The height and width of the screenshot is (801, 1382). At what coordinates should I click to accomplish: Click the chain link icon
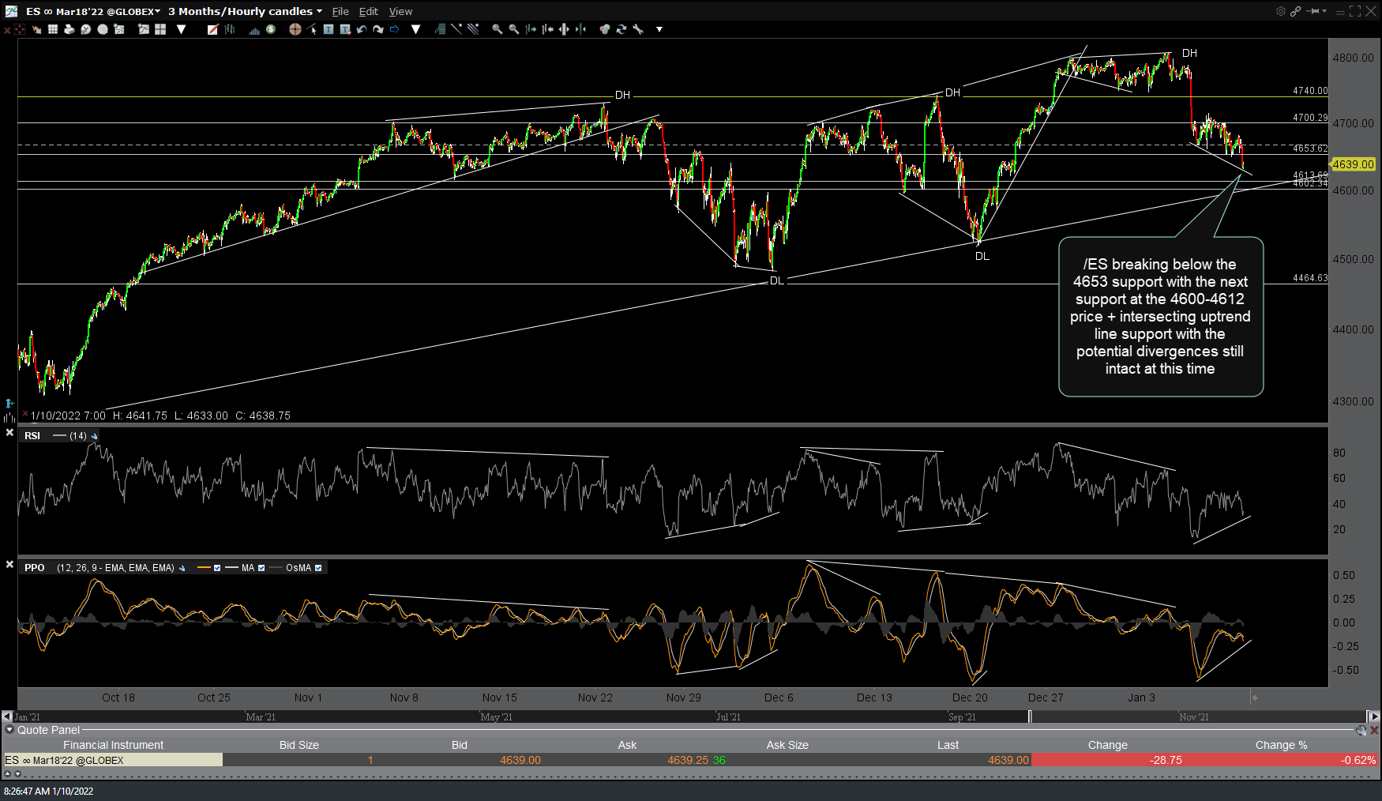pos(1295,11)
